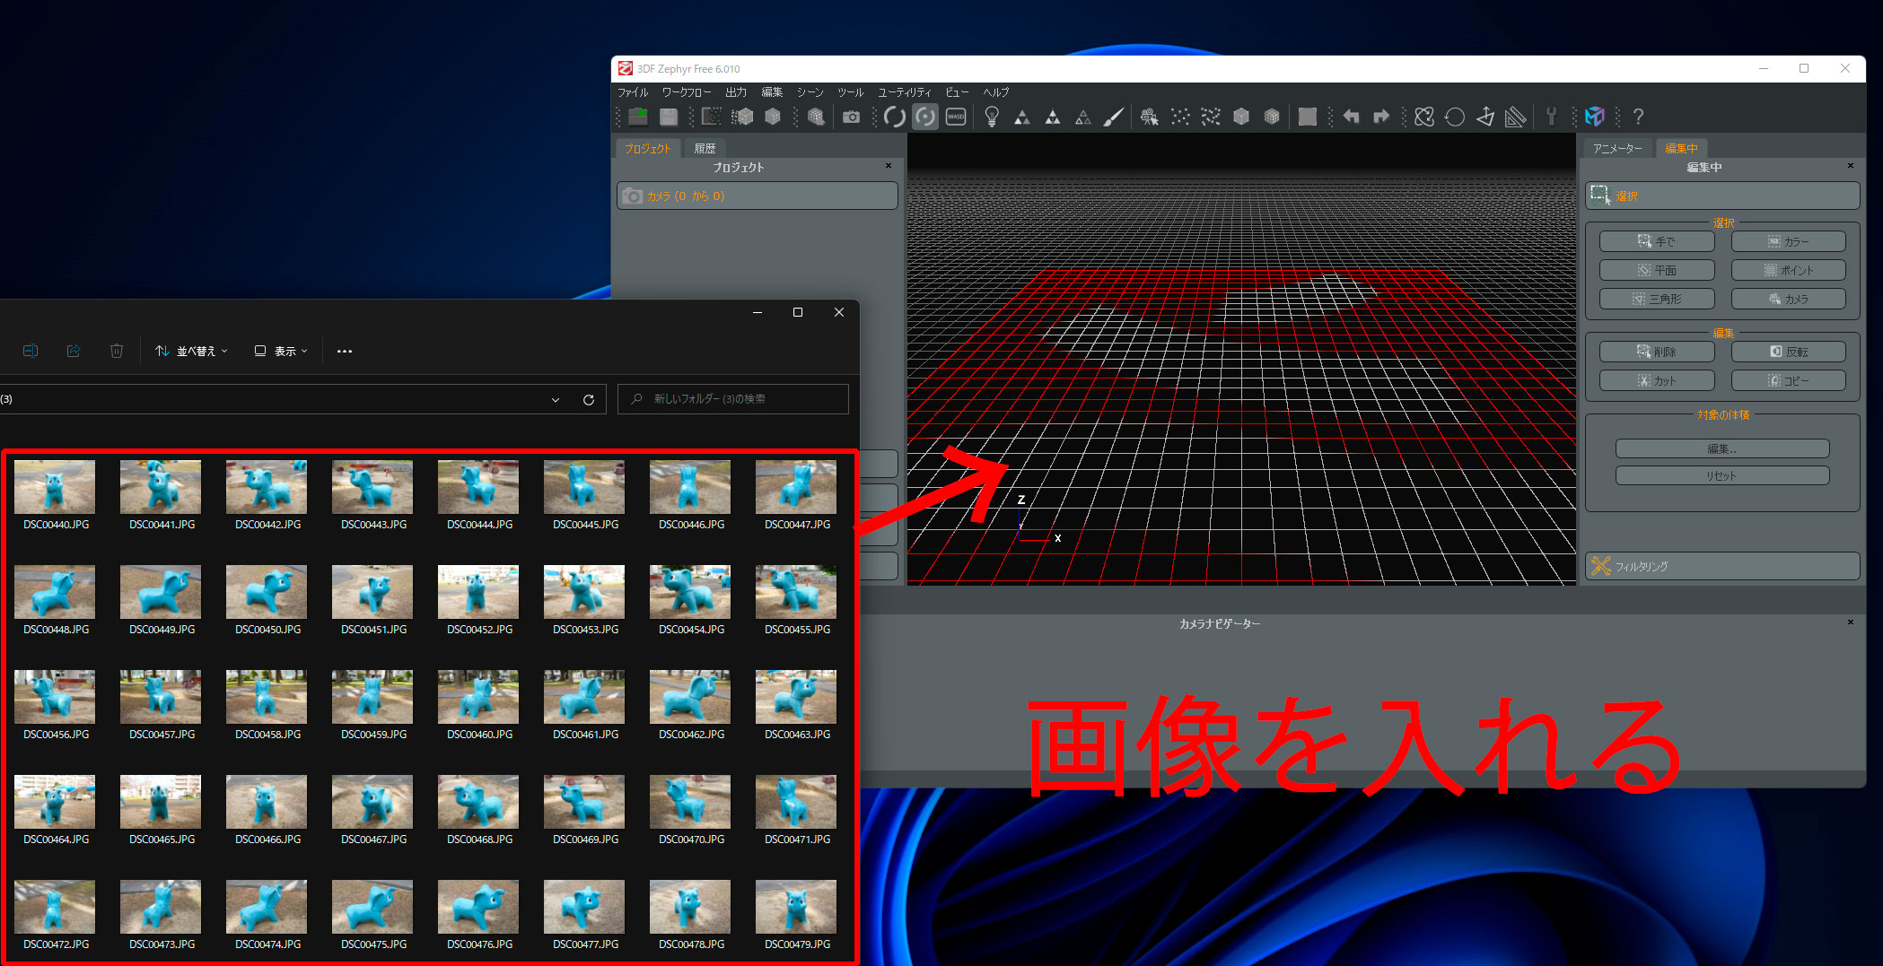This screenshot has width=1883, height=966.
Task: Click the camera snapshot icon
Action: click(851, 117)
